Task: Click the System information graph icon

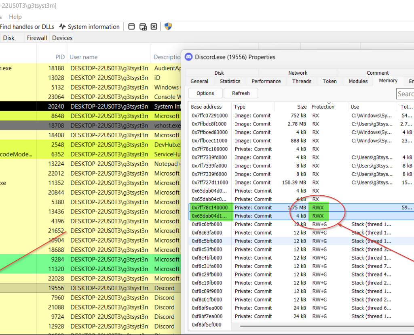Action: pos(62,27)
